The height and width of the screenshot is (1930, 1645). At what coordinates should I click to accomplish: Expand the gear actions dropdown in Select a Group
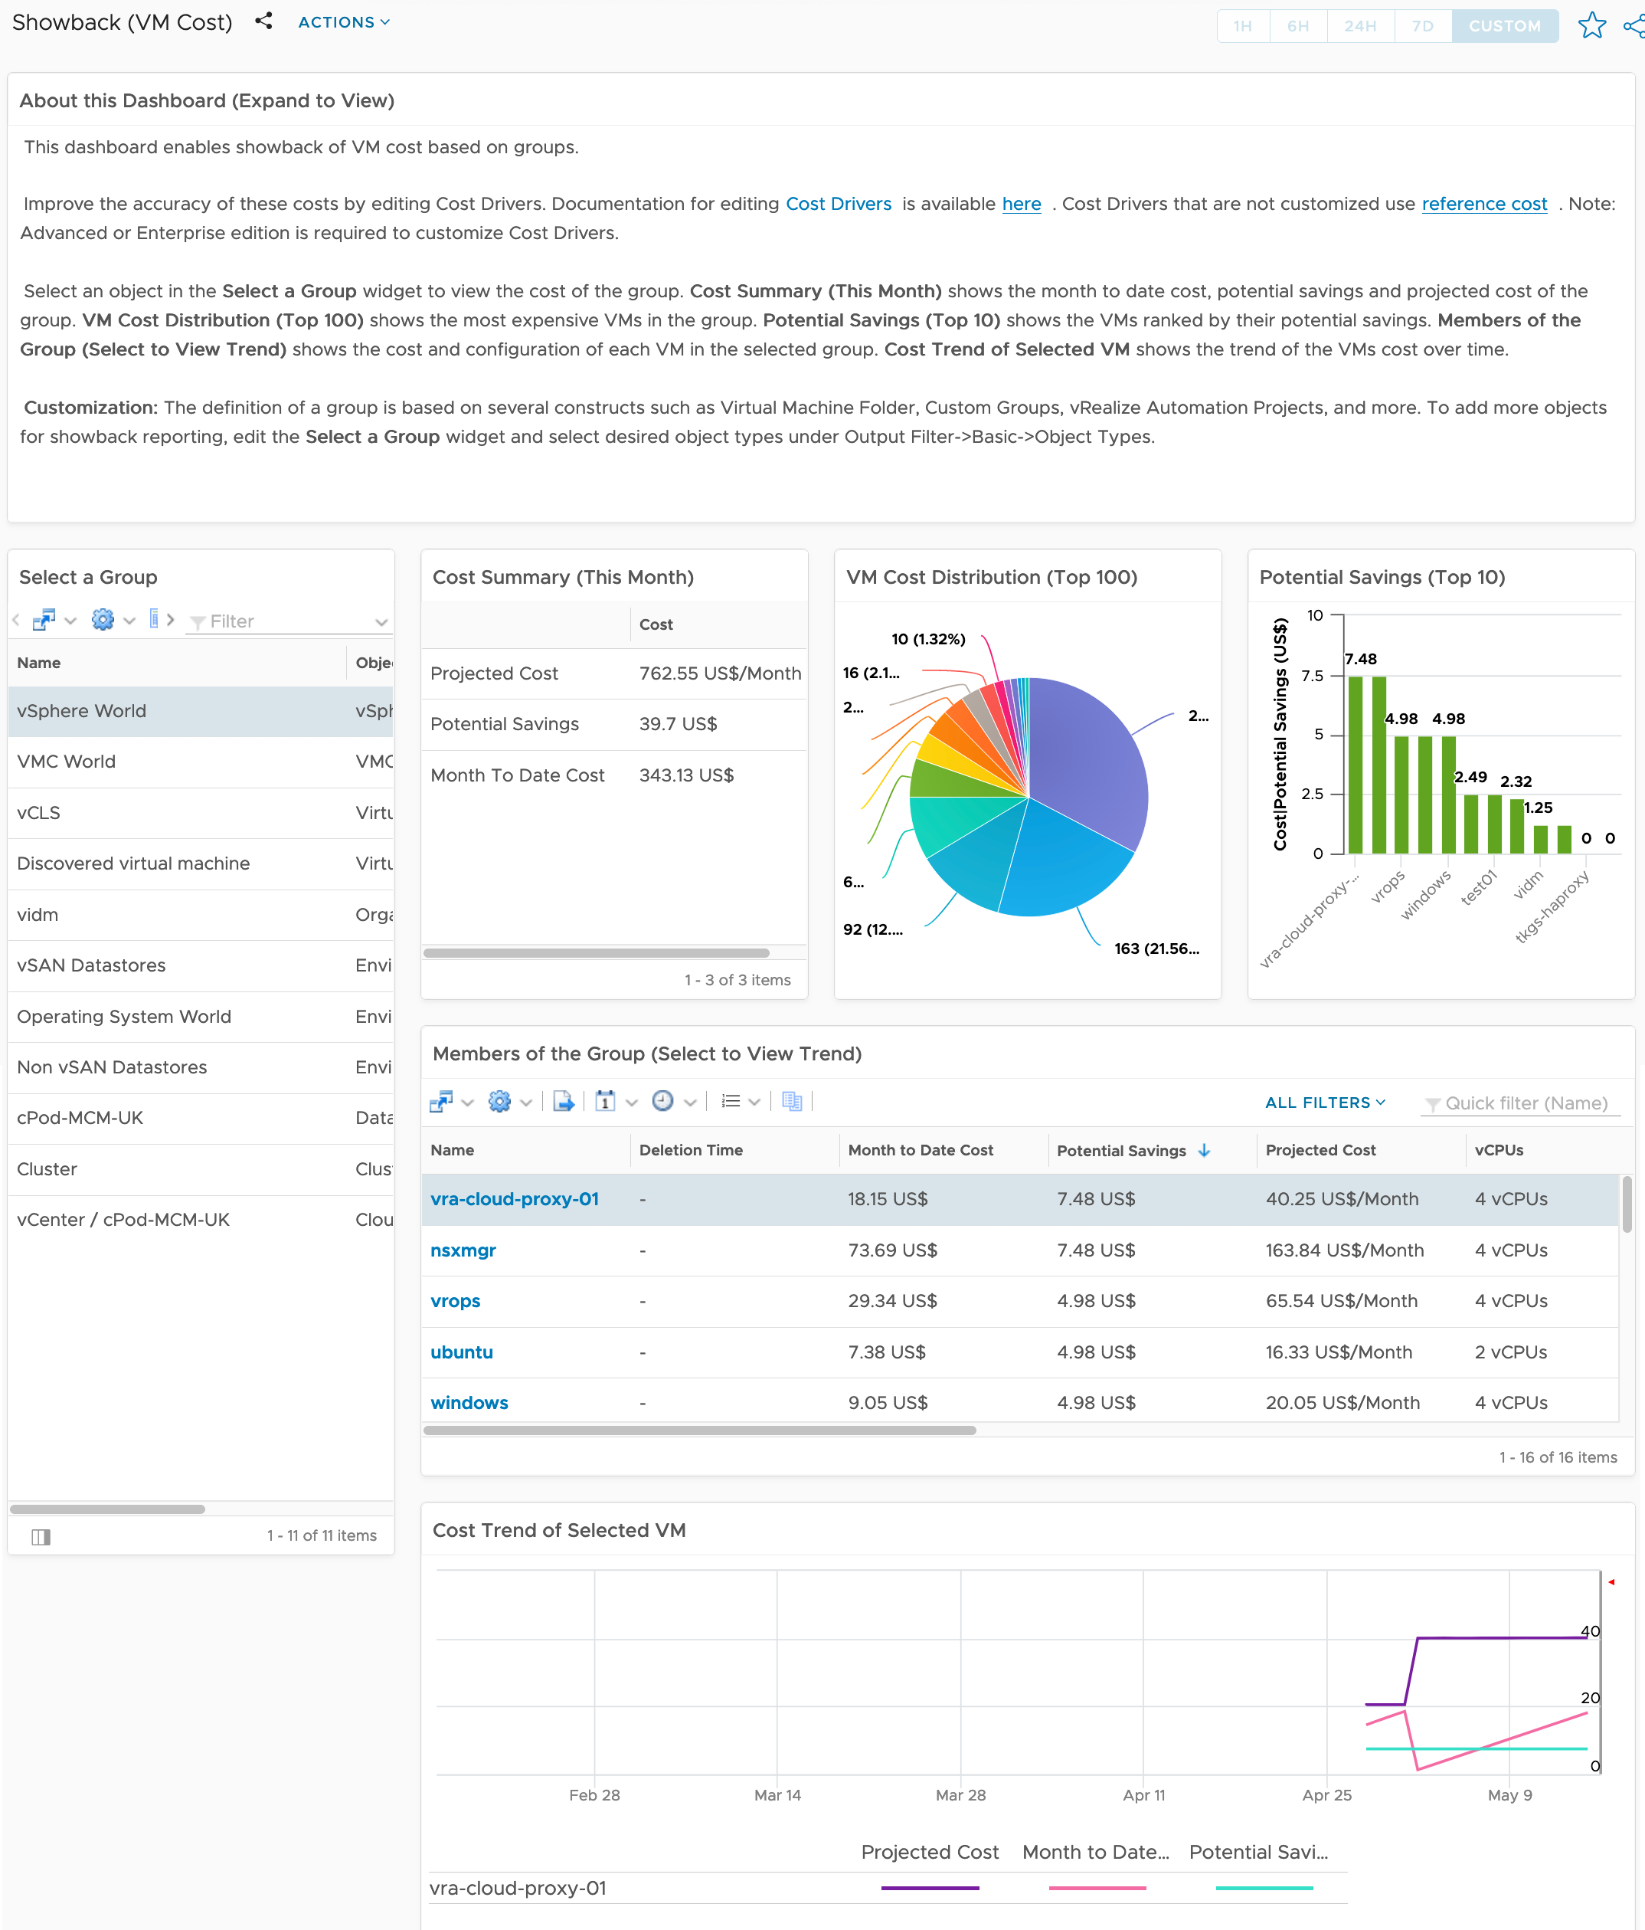pyautogui.click(x=129, y=621)
